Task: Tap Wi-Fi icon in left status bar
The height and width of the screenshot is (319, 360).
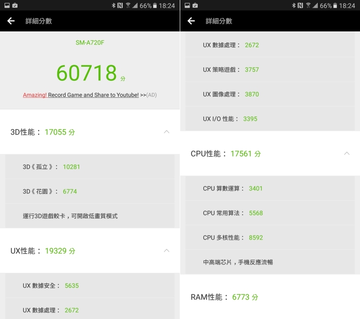Action: click(128, 5)
